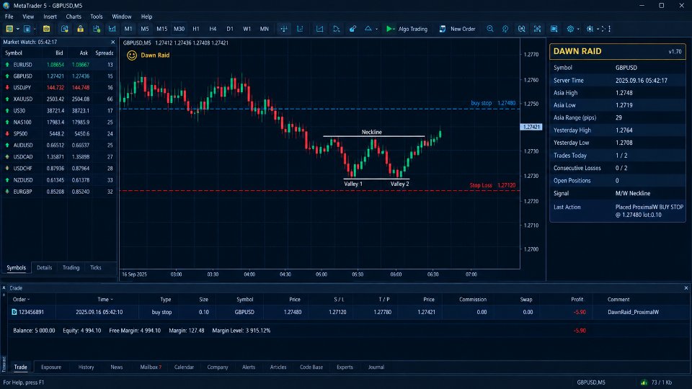692x389 pixels.
Task: Switch chart to MN timeframe
Action: pyautogui.click(x=265, y=29)
